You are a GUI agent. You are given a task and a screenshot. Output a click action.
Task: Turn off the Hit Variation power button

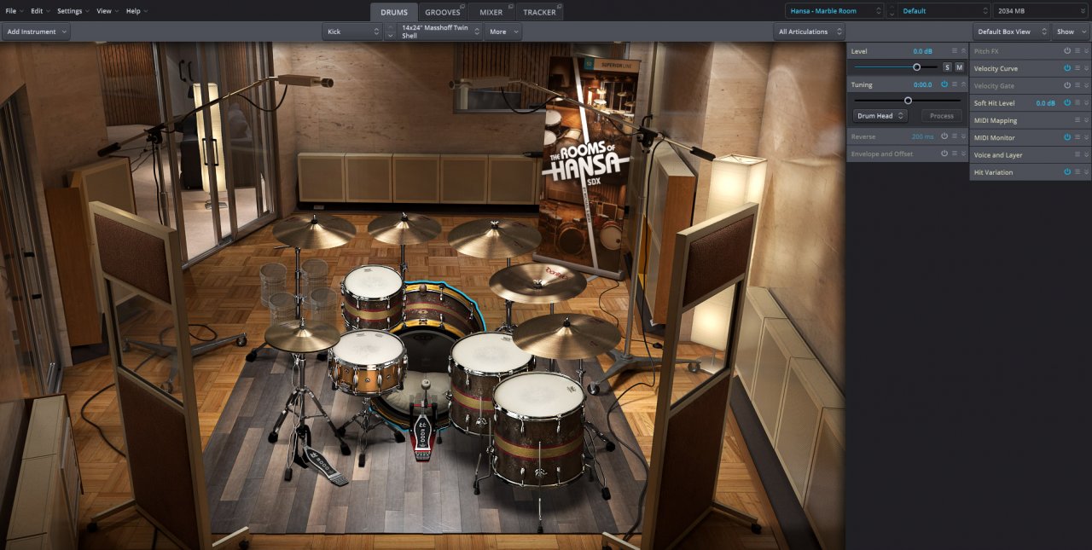tap(1067, 172)
